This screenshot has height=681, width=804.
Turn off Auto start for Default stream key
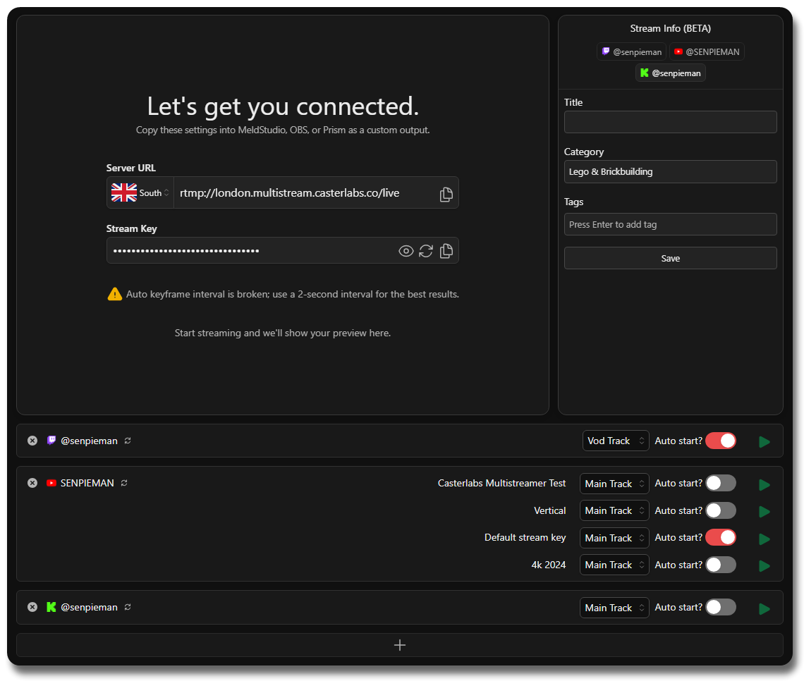coord(720,537)
